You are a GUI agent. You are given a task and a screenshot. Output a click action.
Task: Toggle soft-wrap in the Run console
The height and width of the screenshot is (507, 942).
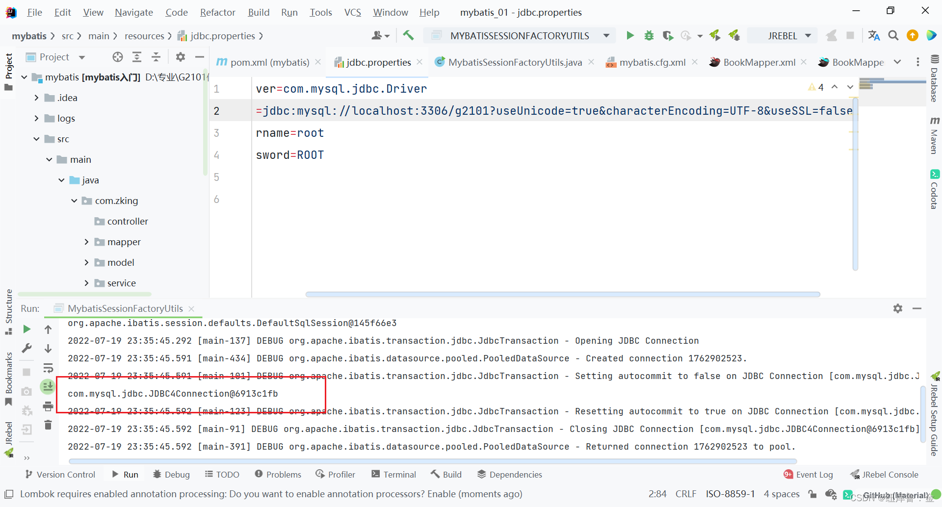[x=49, y=368]
